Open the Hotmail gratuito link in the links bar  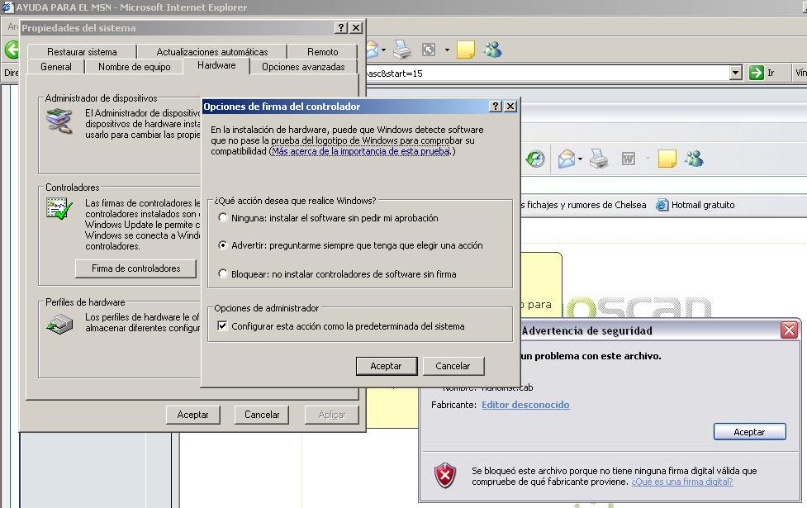(x=703, y=205)
